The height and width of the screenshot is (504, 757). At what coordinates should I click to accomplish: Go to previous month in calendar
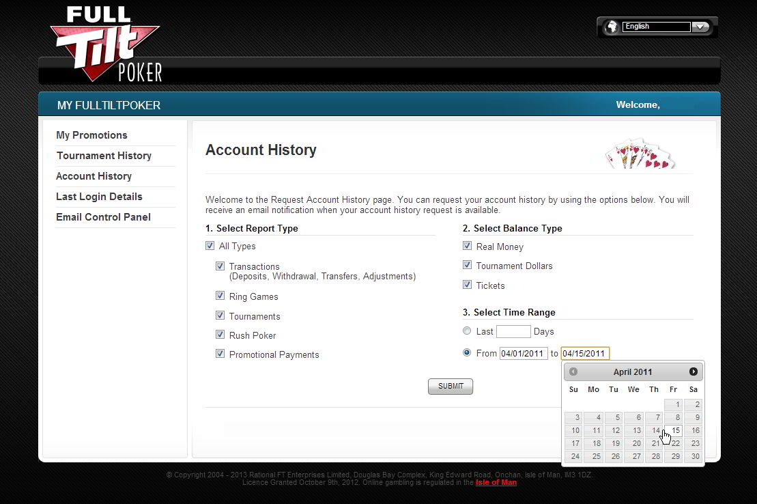pyautogui.click(x=573, y=372)
